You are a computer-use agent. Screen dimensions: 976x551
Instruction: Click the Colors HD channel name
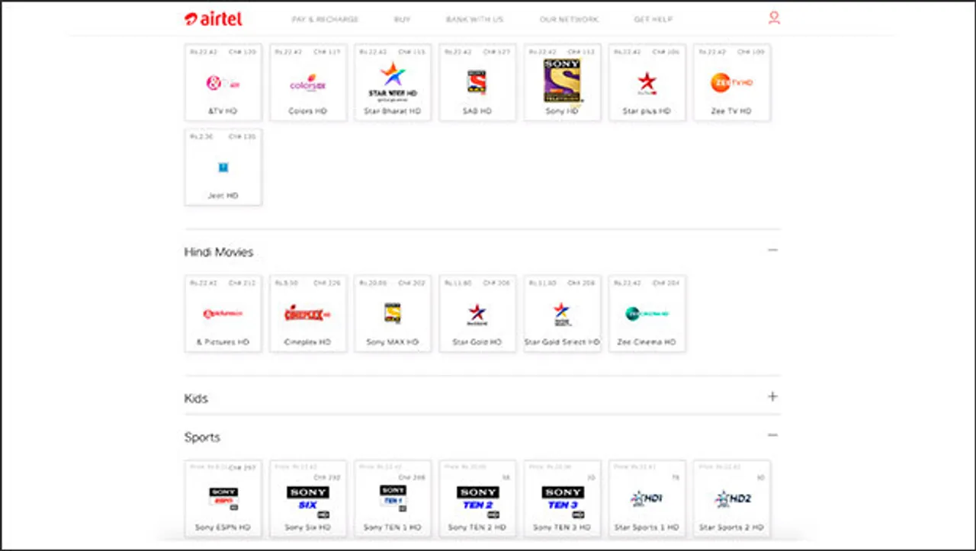308,111
